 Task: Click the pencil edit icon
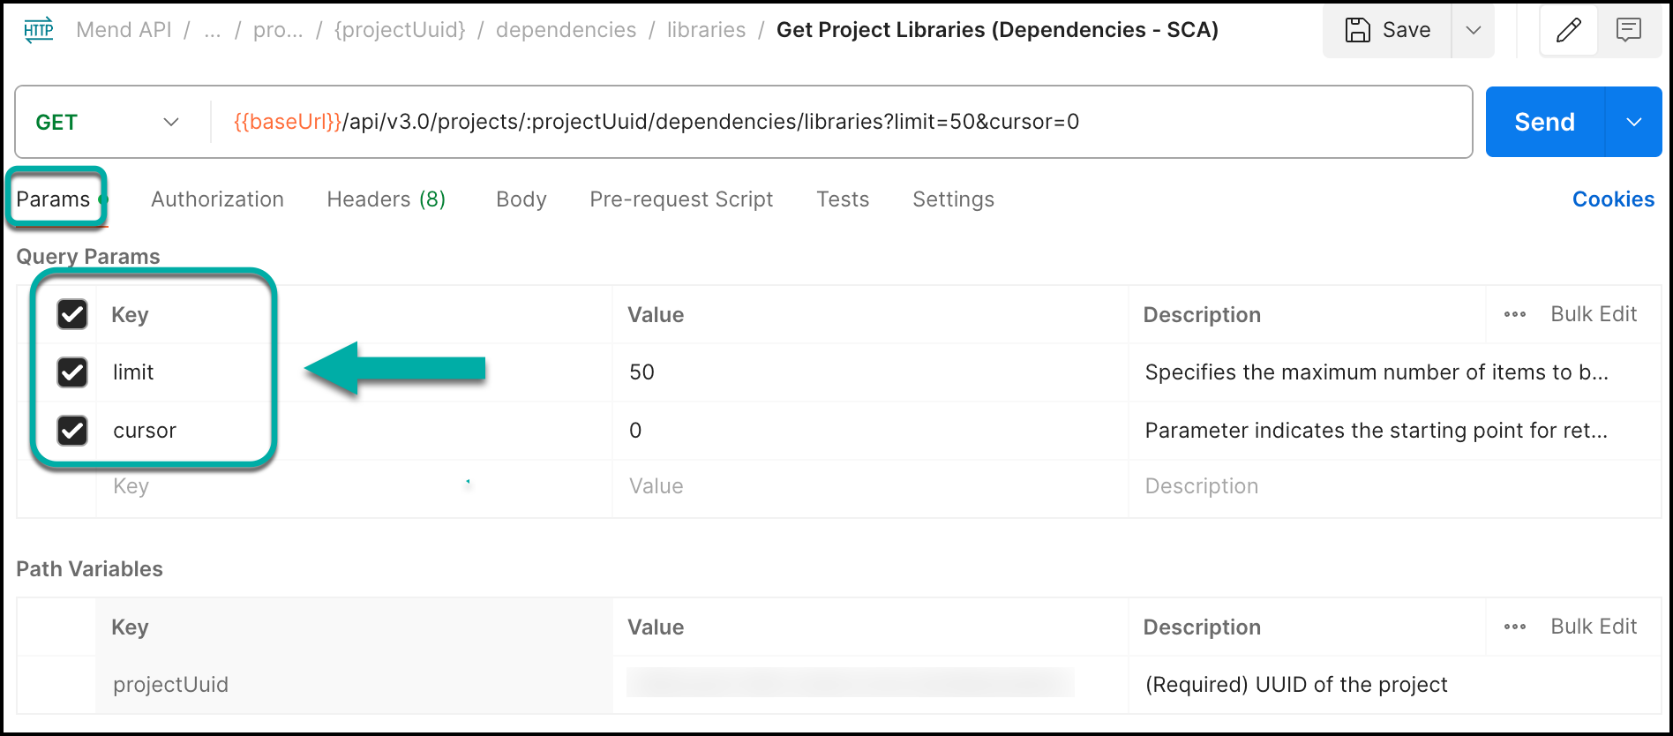coord(1568,30)
